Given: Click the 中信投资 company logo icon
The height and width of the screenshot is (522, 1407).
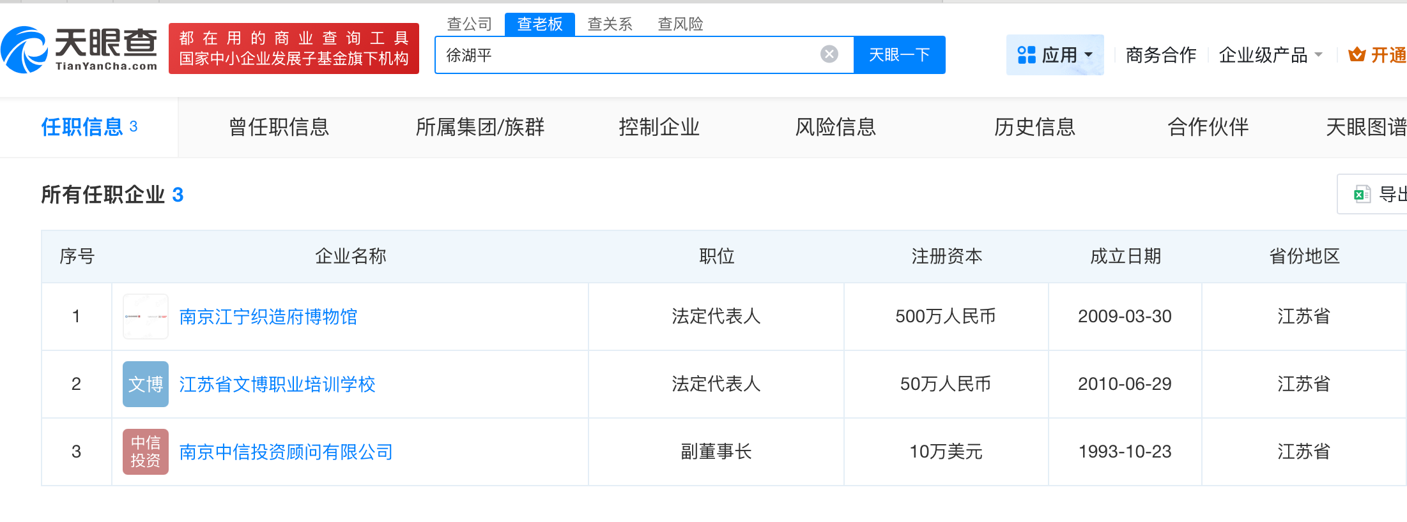Looking at the screenshot, I should (x=146, y=452).
